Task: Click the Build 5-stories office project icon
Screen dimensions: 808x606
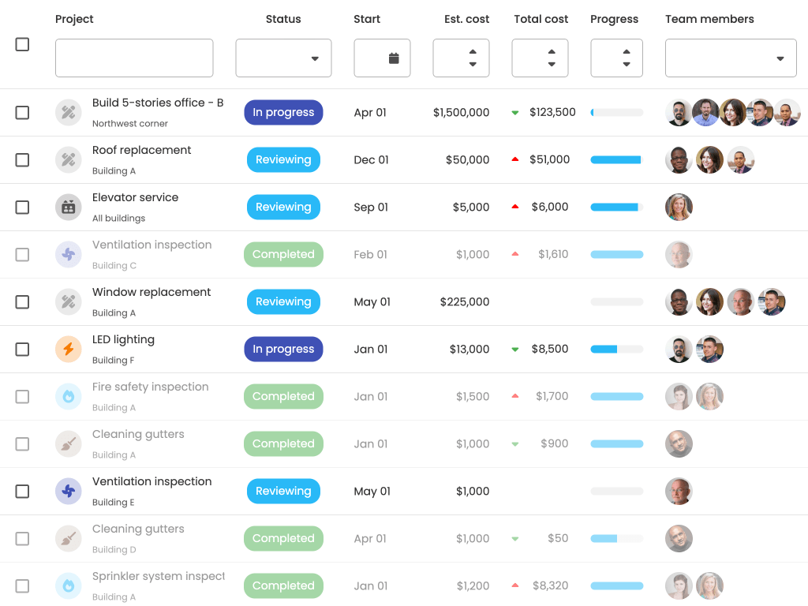Action: coord(69,113)
